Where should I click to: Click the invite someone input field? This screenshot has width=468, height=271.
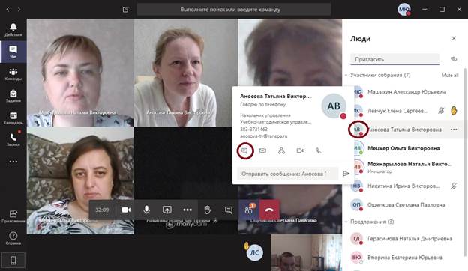[394, 59]
